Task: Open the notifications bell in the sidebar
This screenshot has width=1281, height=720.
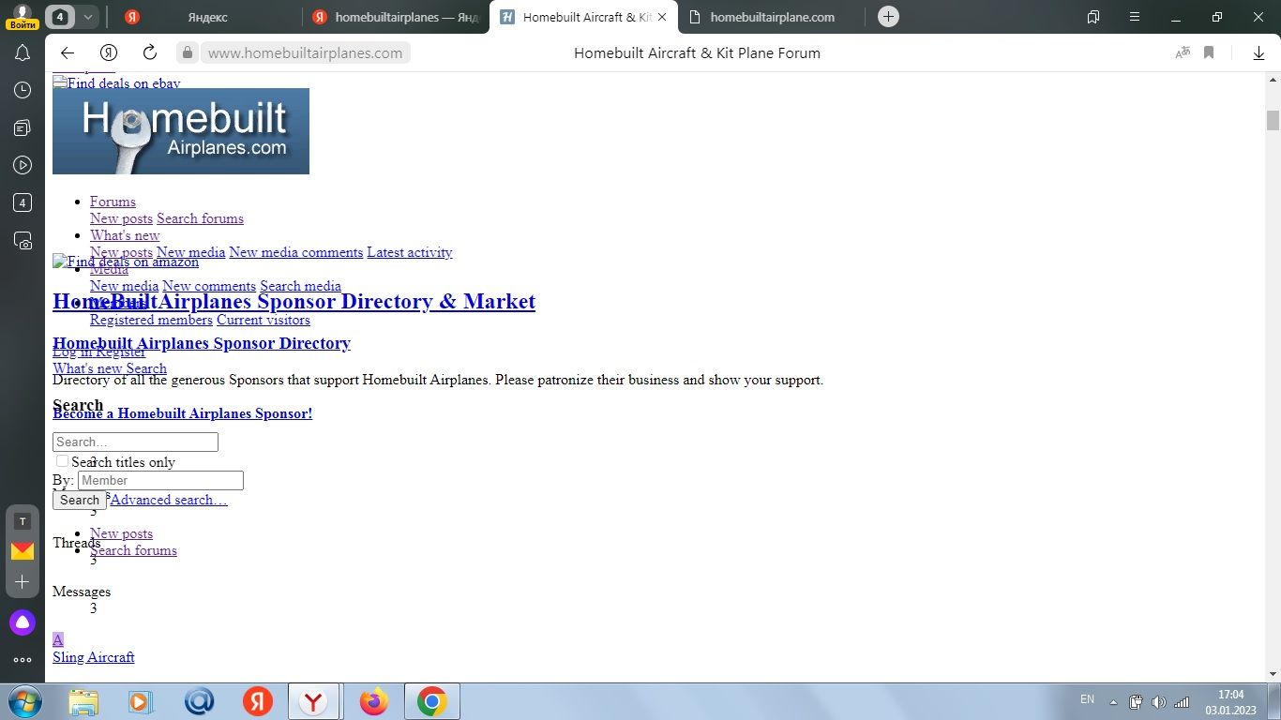Action: click(23, 53)
